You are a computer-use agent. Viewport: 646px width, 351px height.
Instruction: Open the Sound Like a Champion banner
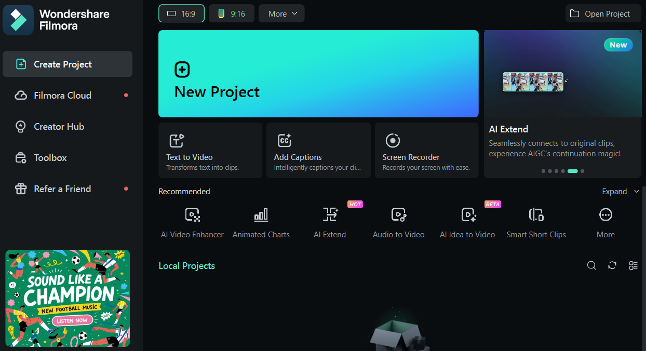(x=68, y=298)
